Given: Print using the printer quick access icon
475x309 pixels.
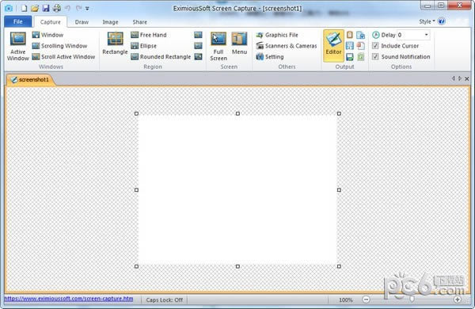Looking at the screenshot, I should pos(57,8).
